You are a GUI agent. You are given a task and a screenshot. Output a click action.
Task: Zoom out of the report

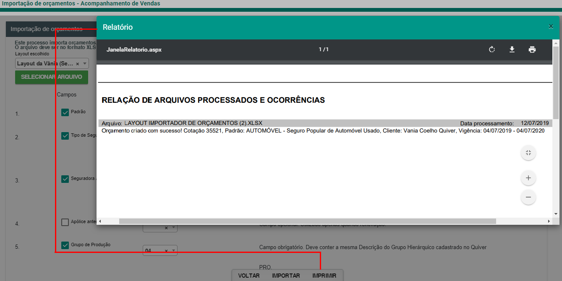click(528, 197)
